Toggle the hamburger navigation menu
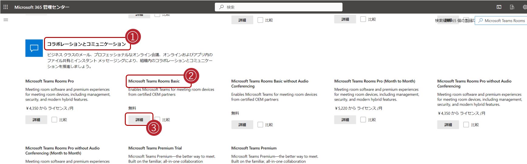Screen dimensions: 527x164 point(6,20)
